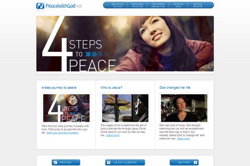Open the cross and face thumbnail image
This screenshot has height=166, width=250.
click(x=125, y=108)
